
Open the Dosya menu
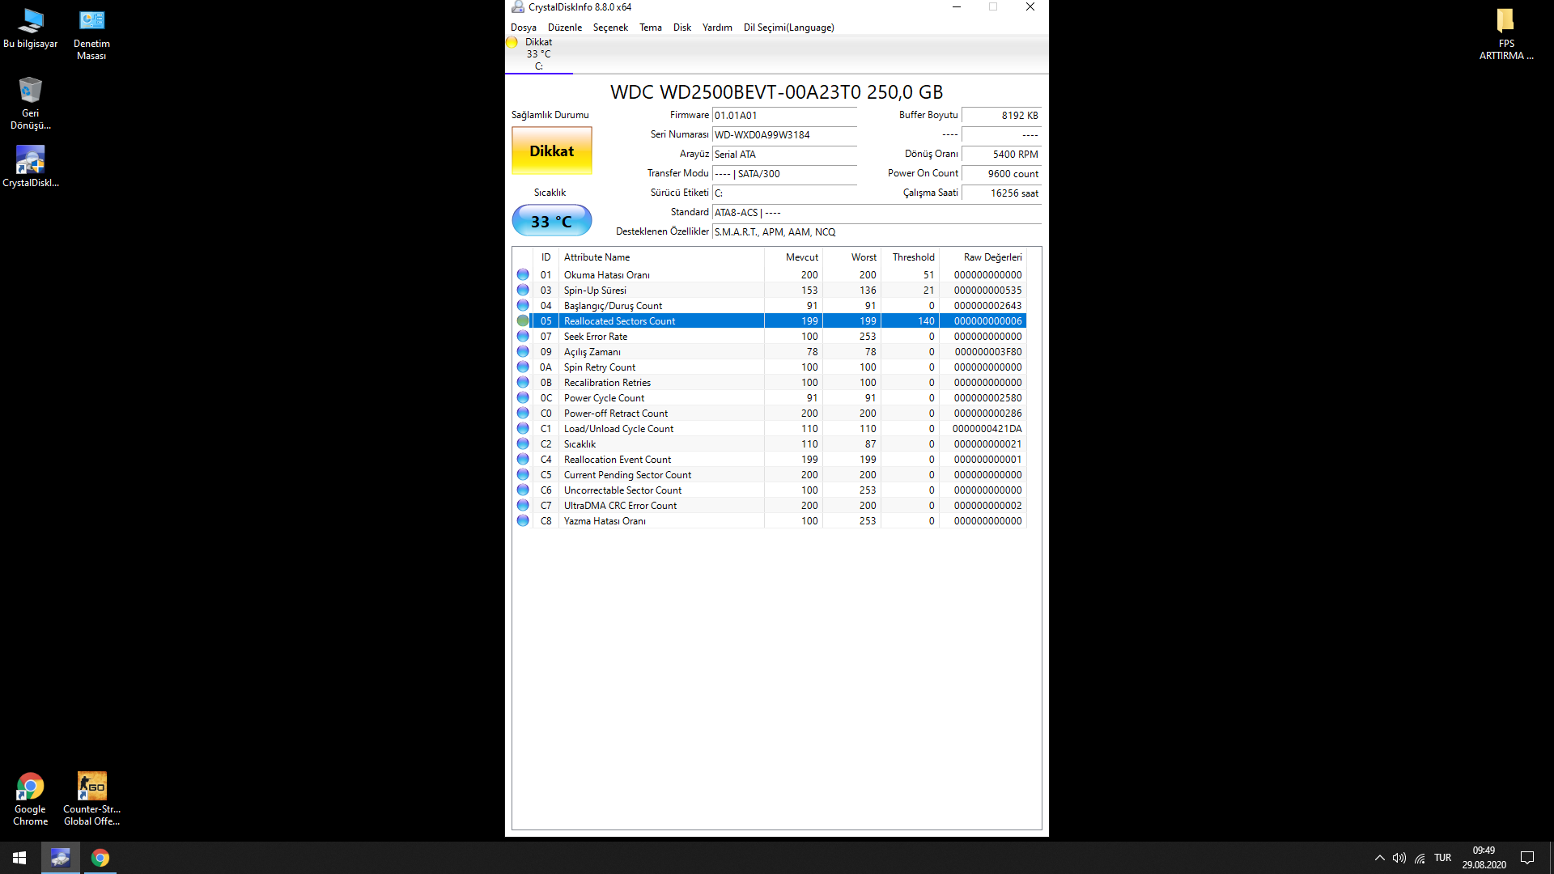(523, 28)
